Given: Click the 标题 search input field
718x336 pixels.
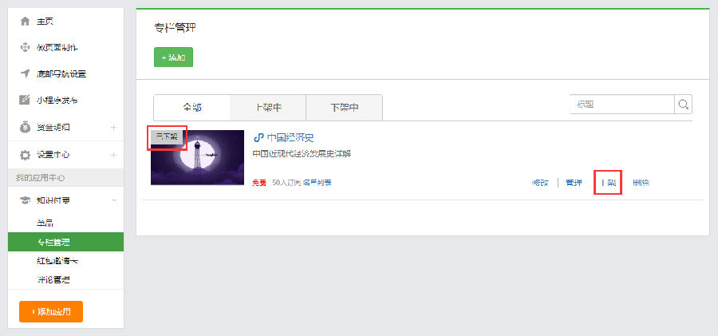Looking at the screenshot, I should click(x=621, y=105).
